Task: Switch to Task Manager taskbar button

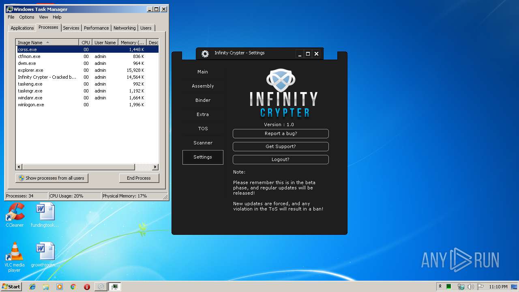Action: pos(115,287)
